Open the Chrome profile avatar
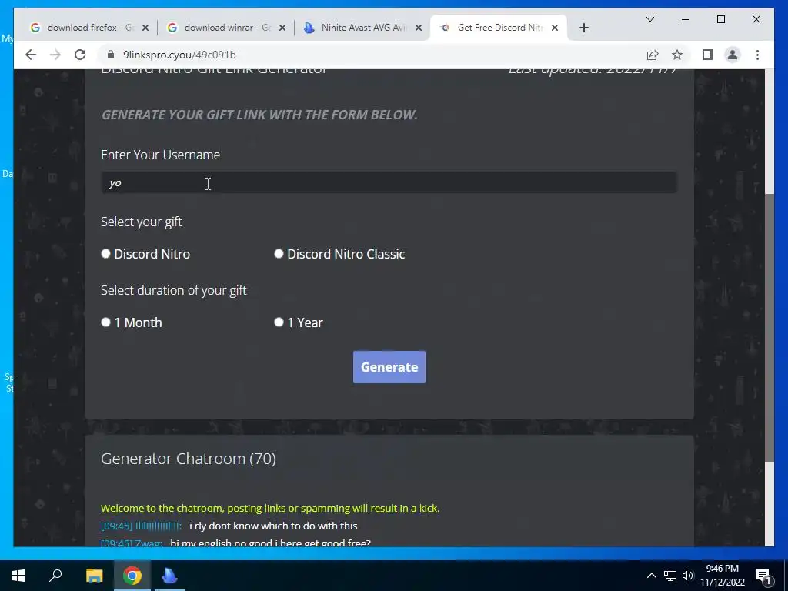The width and height of the screenshot is (788, 591). tap(733, 55)
